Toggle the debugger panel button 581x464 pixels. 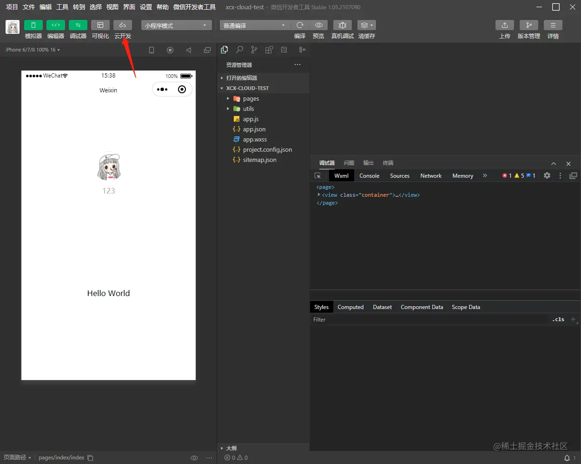click(x=78, y=25)
